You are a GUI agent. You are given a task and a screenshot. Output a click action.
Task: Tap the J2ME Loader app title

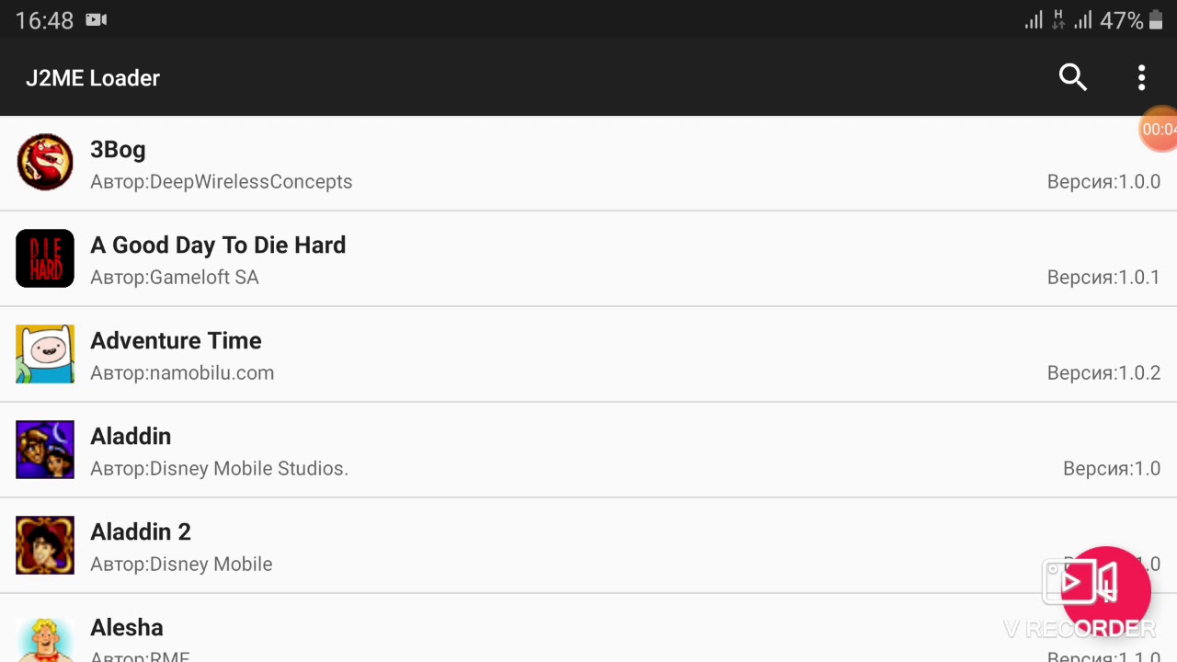[x=93, y=78]
